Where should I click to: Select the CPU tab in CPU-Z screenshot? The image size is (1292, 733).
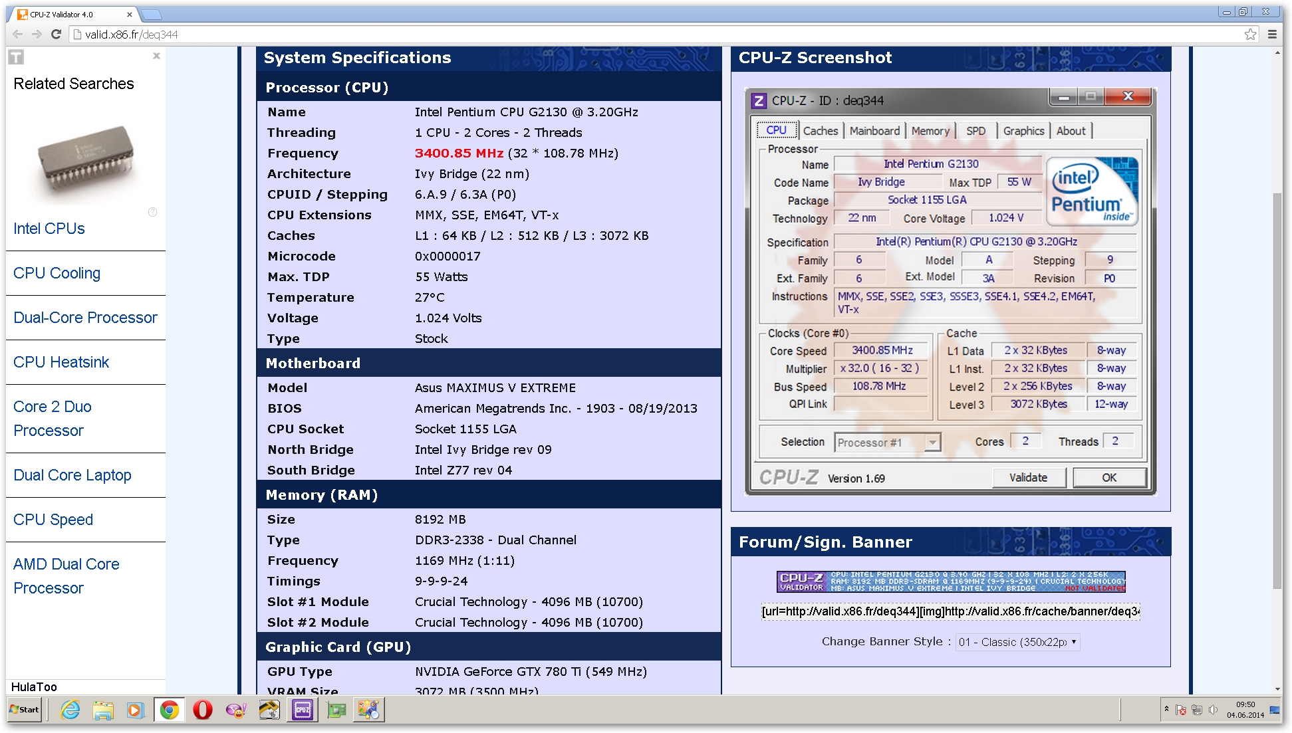tap(776, 130)
